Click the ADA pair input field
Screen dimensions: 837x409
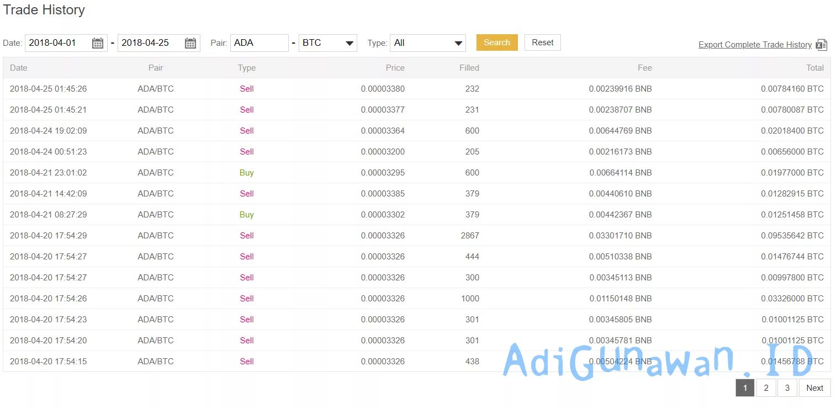click(x=259, y=43)
